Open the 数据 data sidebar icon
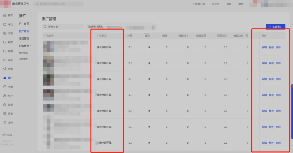Viewport: 293px width, 153px height. 5,42
